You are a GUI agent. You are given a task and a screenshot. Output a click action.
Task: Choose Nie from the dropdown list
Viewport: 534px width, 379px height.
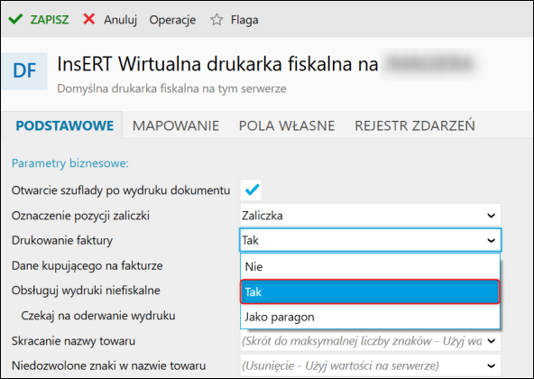[x=370, y=266]
